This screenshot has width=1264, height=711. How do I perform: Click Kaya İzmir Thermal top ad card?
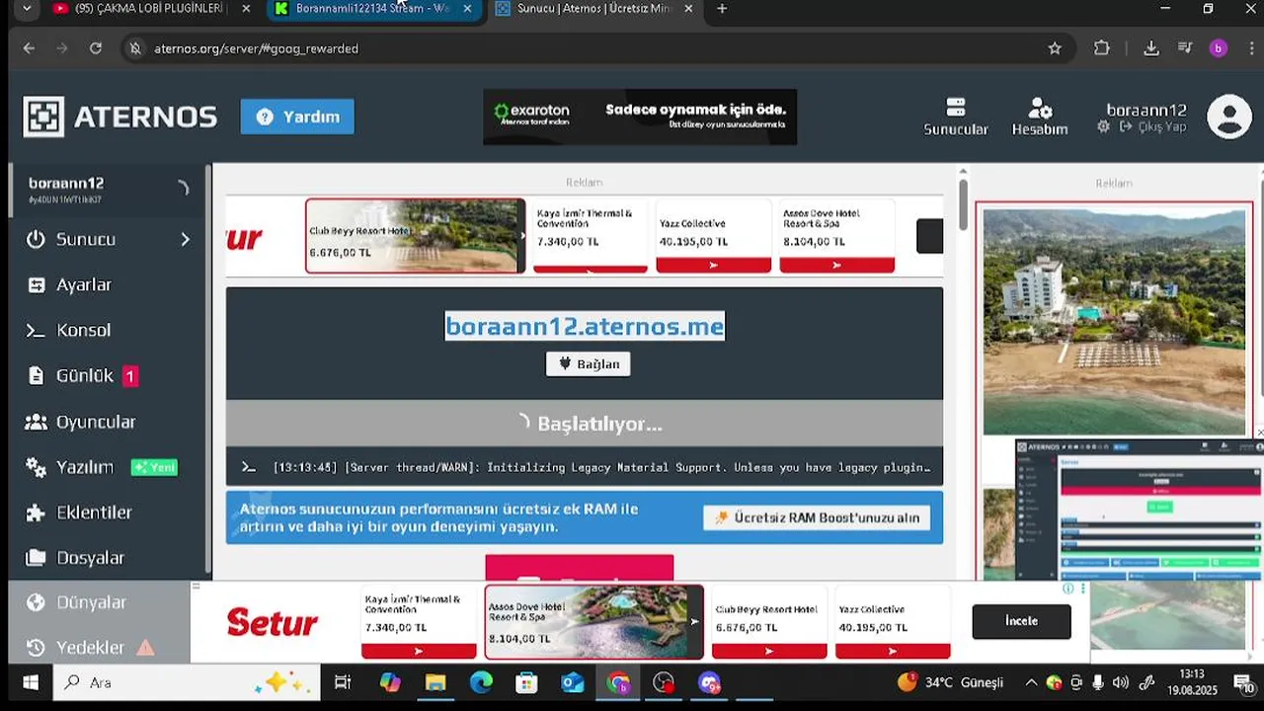[590, 238]
